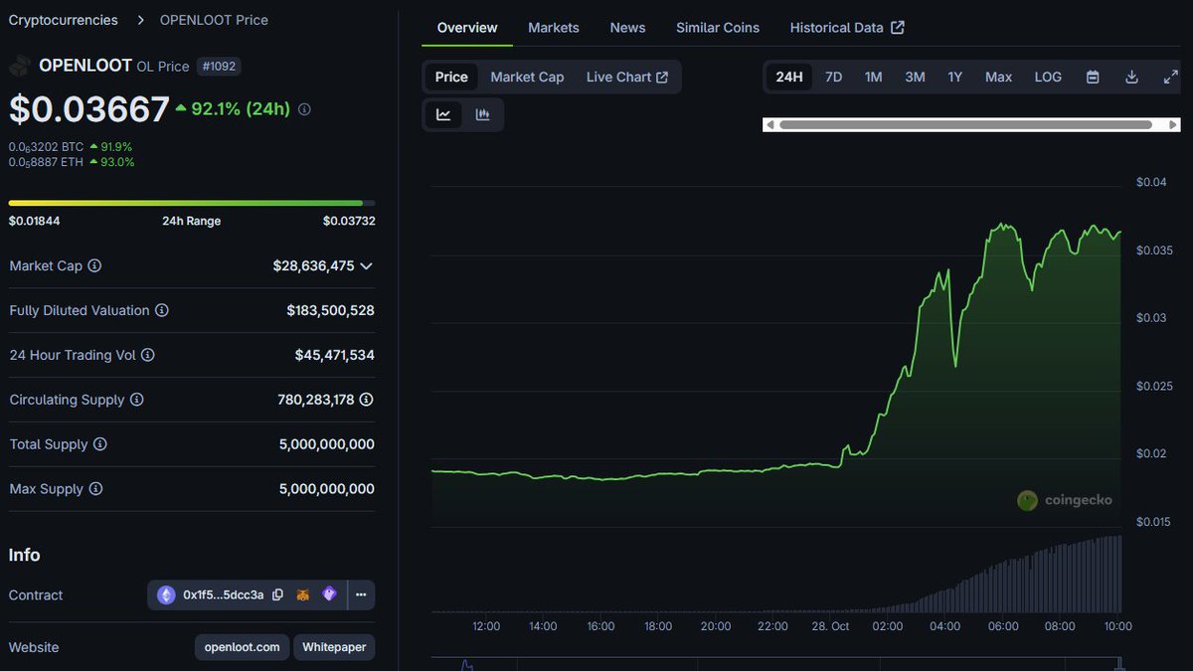1193x671 pixels.
Task: Visit the openloot.com website
Action: coord(242,647)
